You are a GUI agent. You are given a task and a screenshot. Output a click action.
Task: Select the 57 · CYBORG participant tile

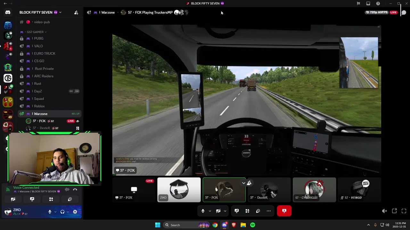point(314,190)
